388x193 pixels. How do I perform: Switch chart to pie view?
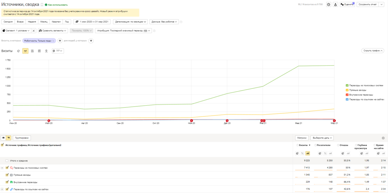point(18,51)
